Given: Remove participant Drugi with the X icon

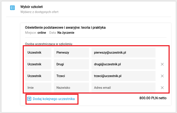Looking at the screenshot, I should 162,64.
